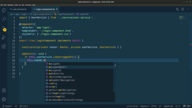The image size is (192, 108).
Task: Click the UserService import on line 3
Action: (39, 18)
